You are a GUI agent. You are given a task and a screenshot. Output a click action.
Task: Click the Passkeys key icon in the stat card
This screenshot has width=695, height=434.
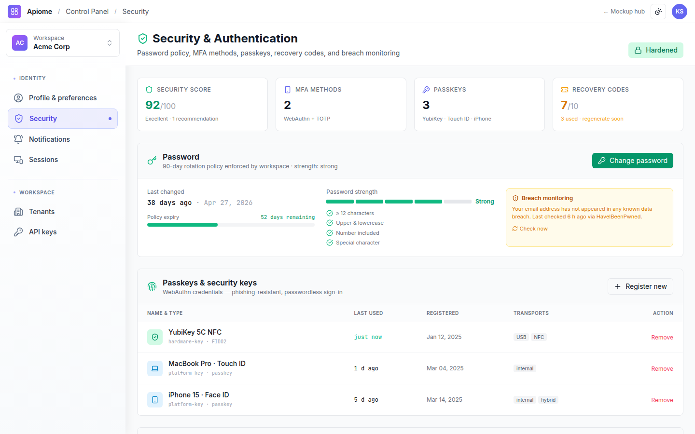426,90
